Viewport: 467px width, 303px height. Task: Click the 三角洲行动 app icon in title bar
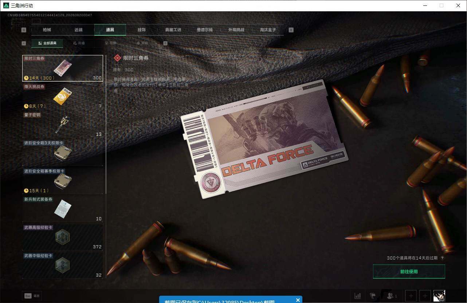click(x=6, y=5)
